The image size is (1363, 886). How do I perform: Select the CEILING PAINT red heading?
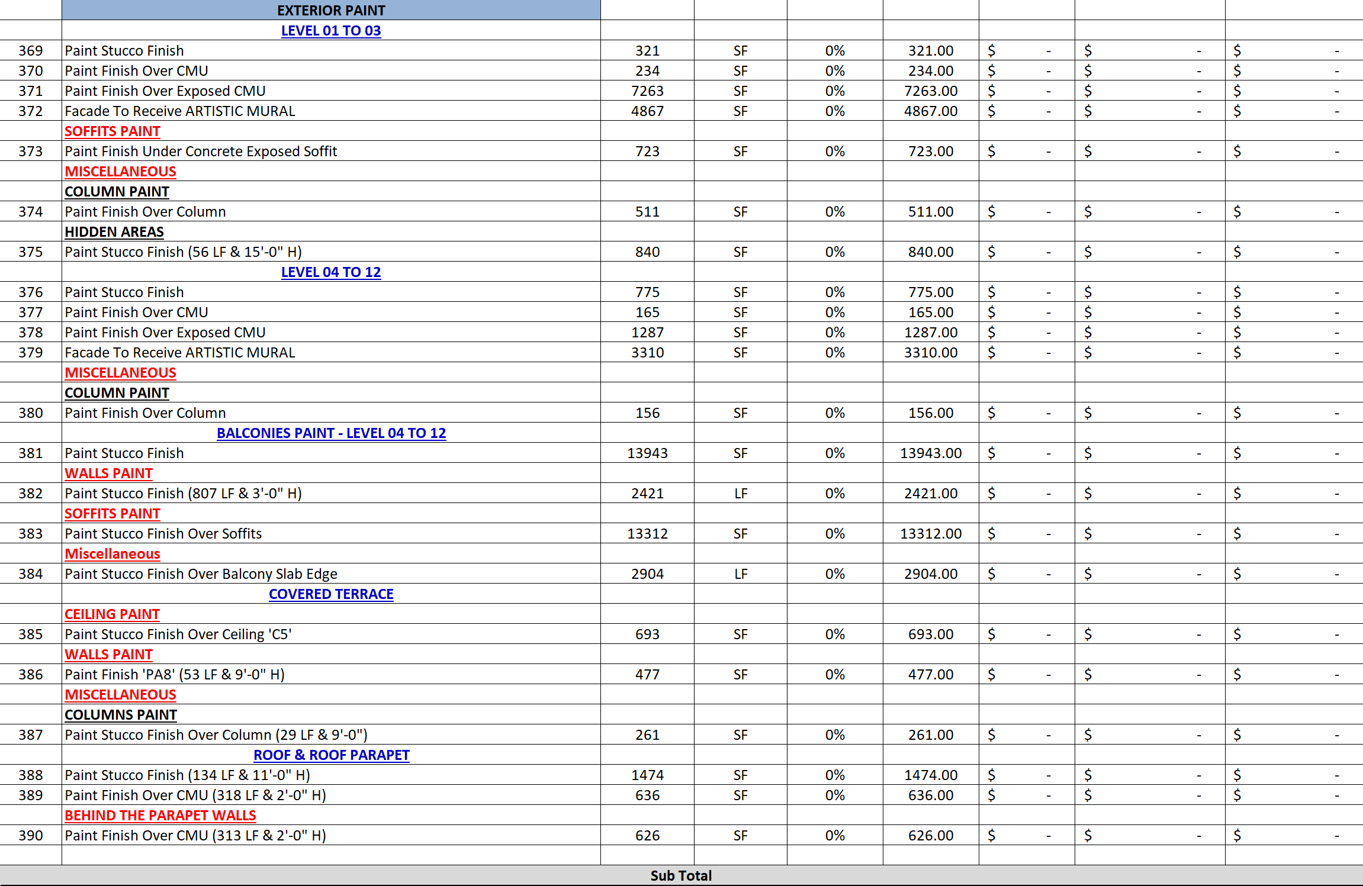(111, 614)
